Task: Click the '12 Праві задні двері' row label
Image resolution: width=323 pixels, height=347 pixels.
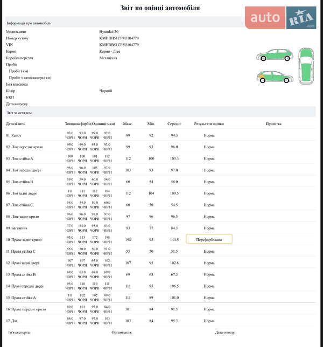Action: [x=23, y=263]
